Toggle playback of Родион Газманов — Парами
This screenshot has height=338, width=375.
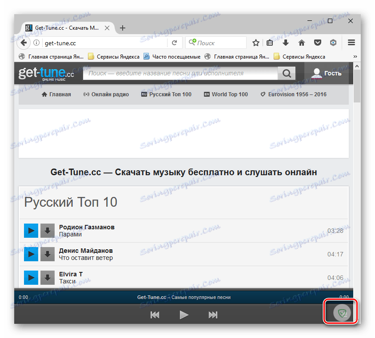[31, 231]
